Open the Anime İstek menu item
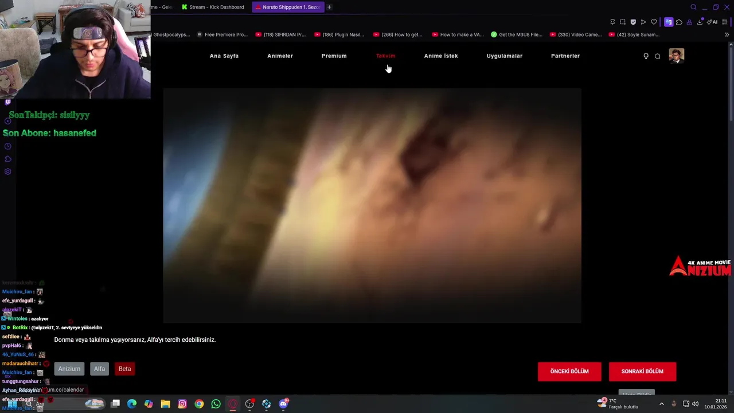734x413 pixels. [x=441, y=56]
